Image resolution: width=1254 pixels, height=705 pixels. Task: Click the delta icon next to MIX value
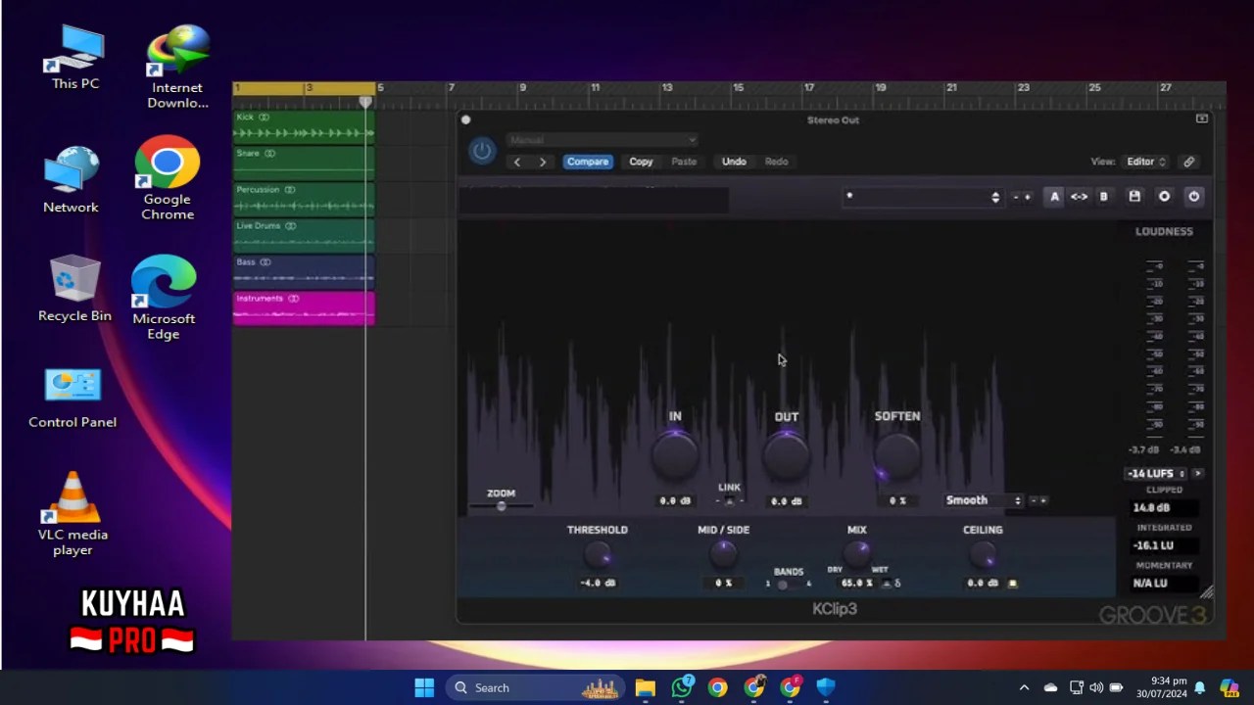897,584
